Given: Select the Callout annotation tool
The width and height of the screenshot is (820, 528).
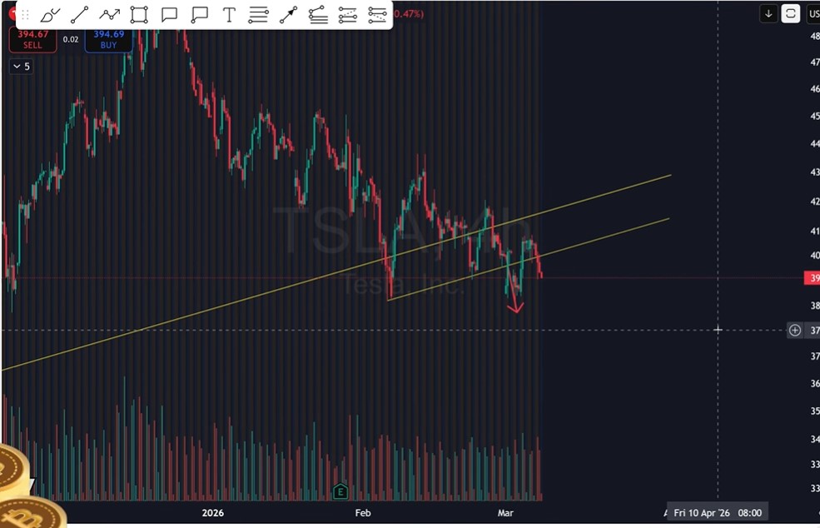Looking at the screenshot, I should click(x=199, y=15).
